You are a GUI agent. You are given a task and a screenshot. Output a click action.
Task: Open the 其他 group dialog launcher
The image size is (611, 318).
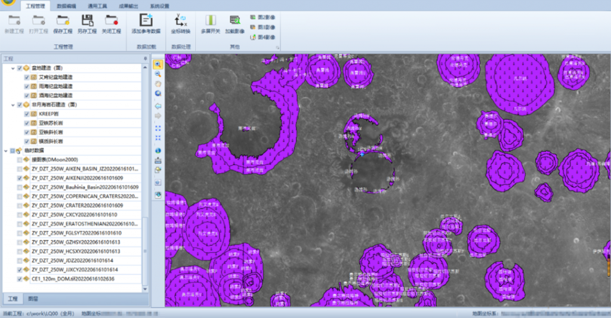point(278,48)
